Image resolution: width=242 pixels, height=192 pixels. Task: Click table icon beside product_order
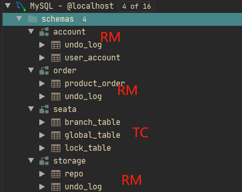[x=56, y=84]
